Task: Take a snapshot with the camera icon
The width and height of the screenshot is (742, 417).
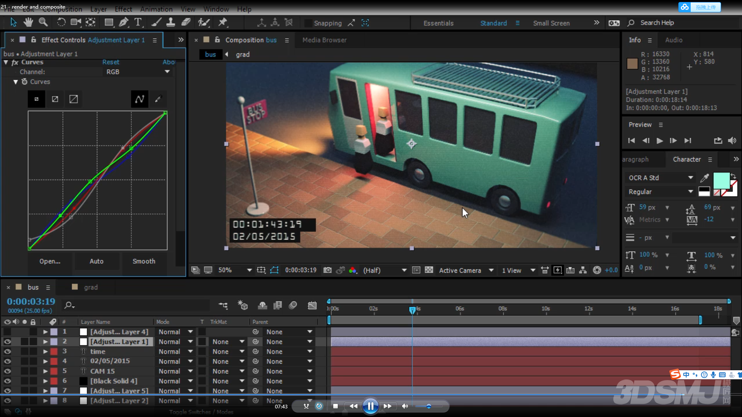Action: pyautogui.click(x=327, y=270)
